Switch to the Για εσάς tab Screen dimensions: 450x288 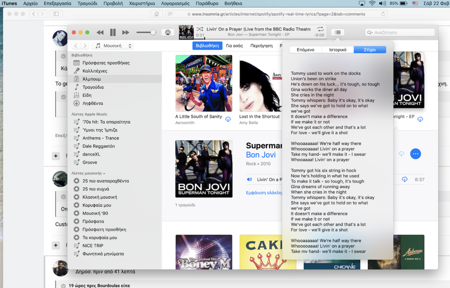click(234, 46)
